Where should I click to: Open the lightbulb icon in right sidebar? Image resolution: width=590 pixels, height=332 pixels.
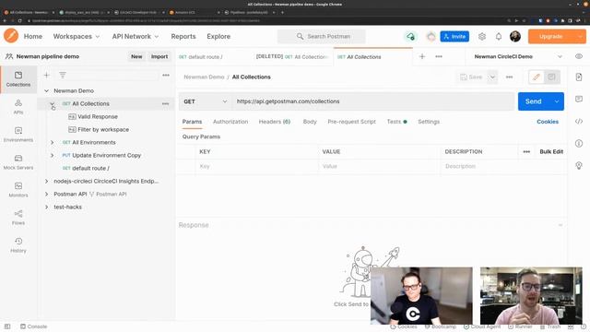579,166
